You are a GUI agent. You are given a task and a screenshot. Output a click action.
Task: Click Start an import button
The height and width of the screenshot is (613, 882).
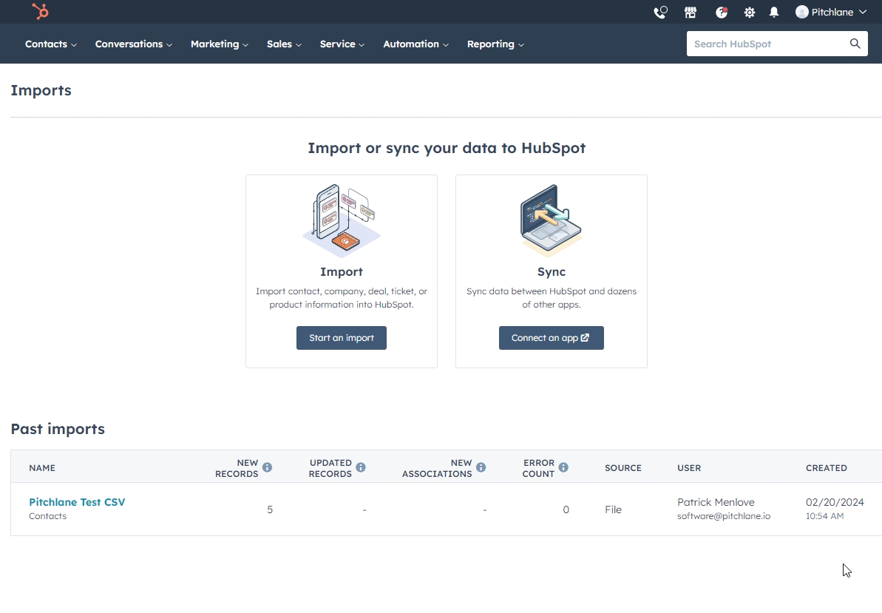[x=342, y=338]
